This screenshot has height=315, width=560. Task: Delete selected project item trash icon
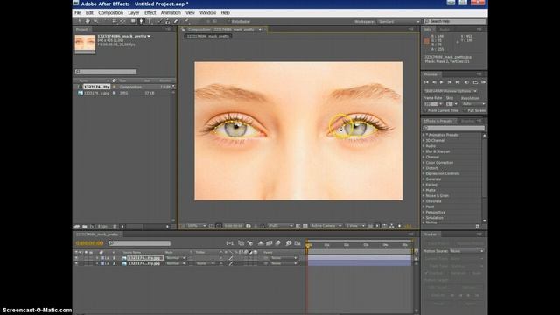(115, 227)
